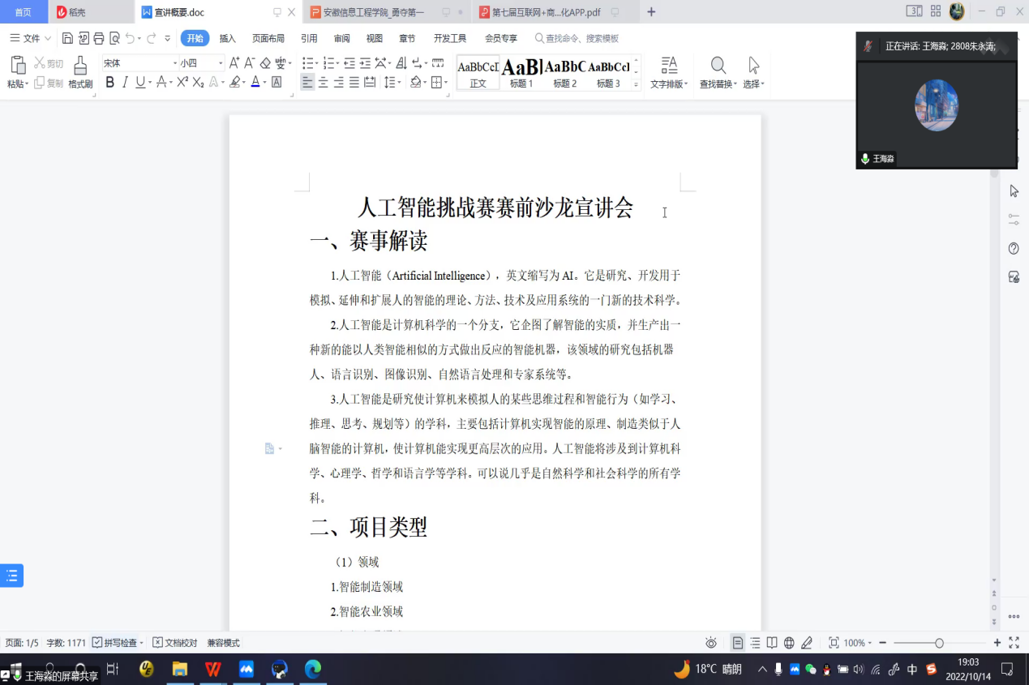Expand the font size dropdown 小四
The height and width of the screenshot is (685, 1029).
coord(221,62)
